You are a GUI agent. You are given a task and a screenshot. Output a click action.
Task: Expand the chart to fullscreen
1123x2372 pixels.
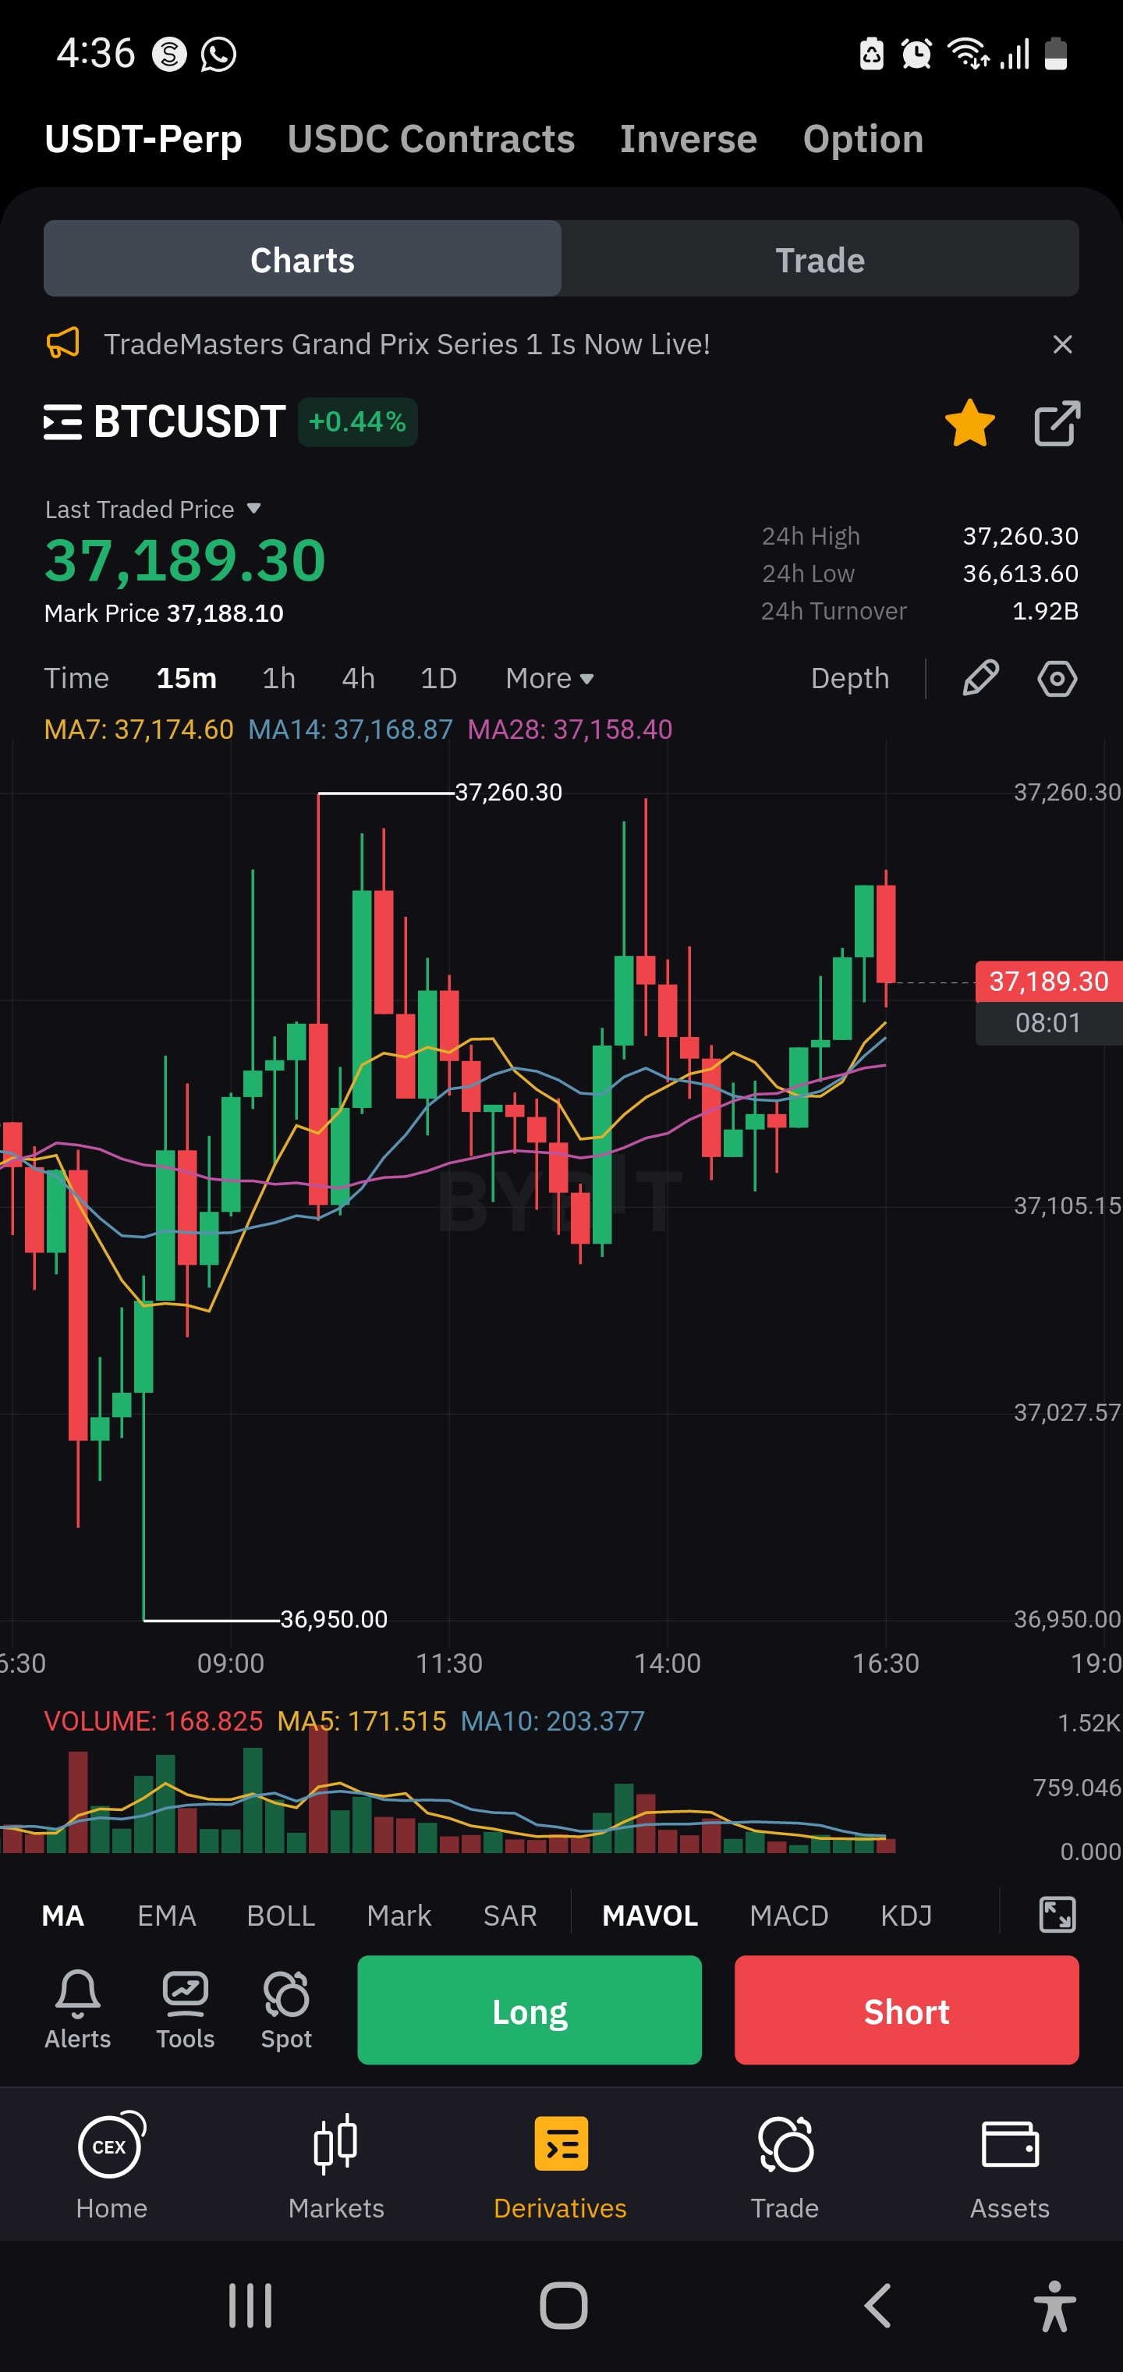(x=1057, y=1916)
